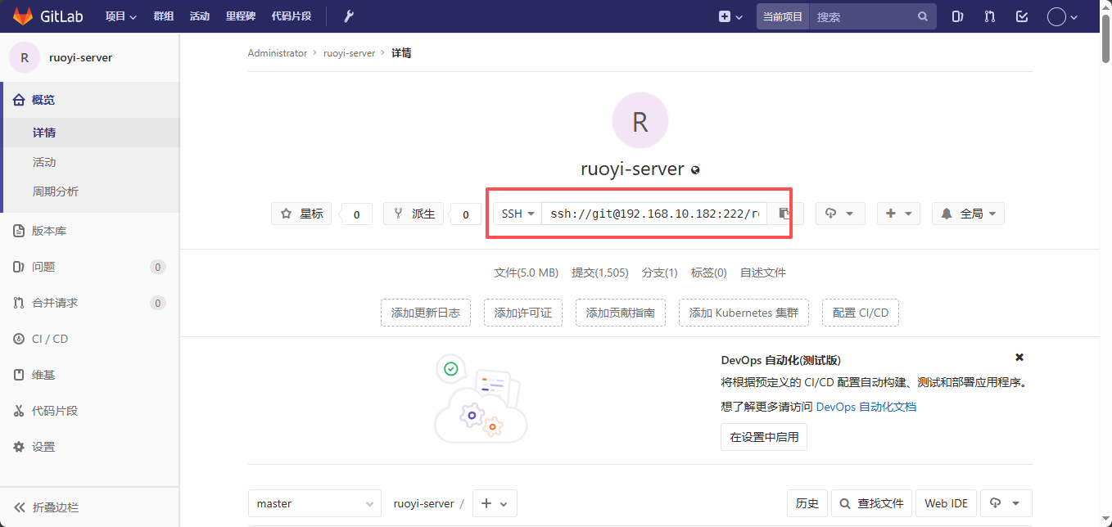Click 配置 CI/CD button

[861, 313]
